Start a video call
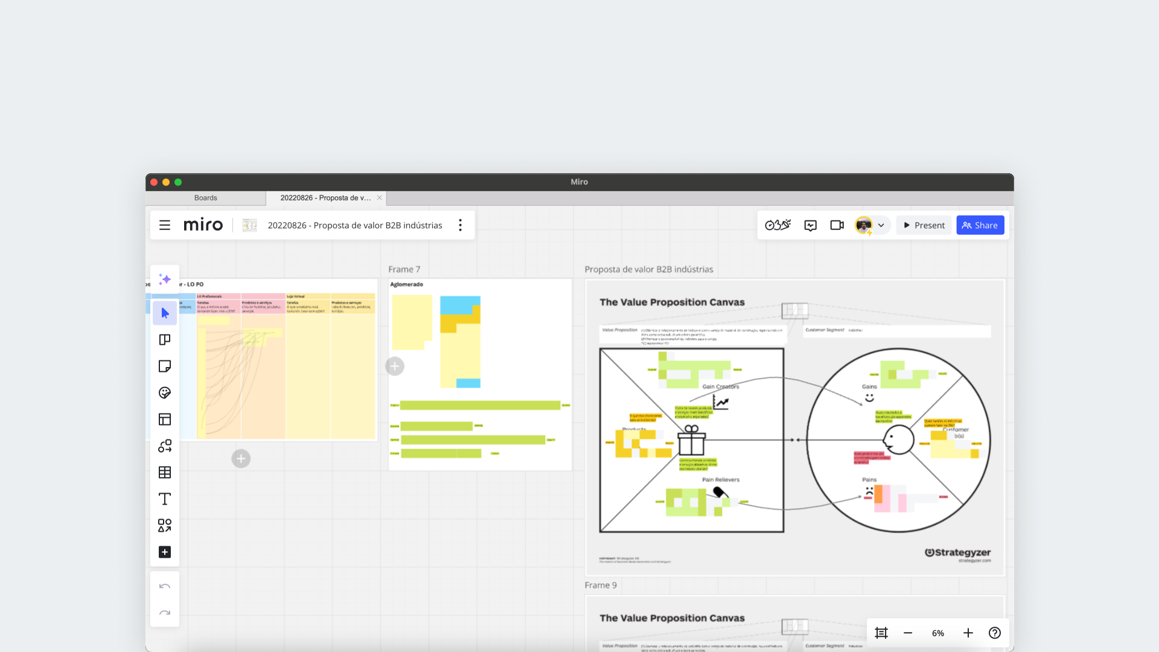The height and width of the screenshot is (652, 1159). pyautogui.click(x=837, y=225)
